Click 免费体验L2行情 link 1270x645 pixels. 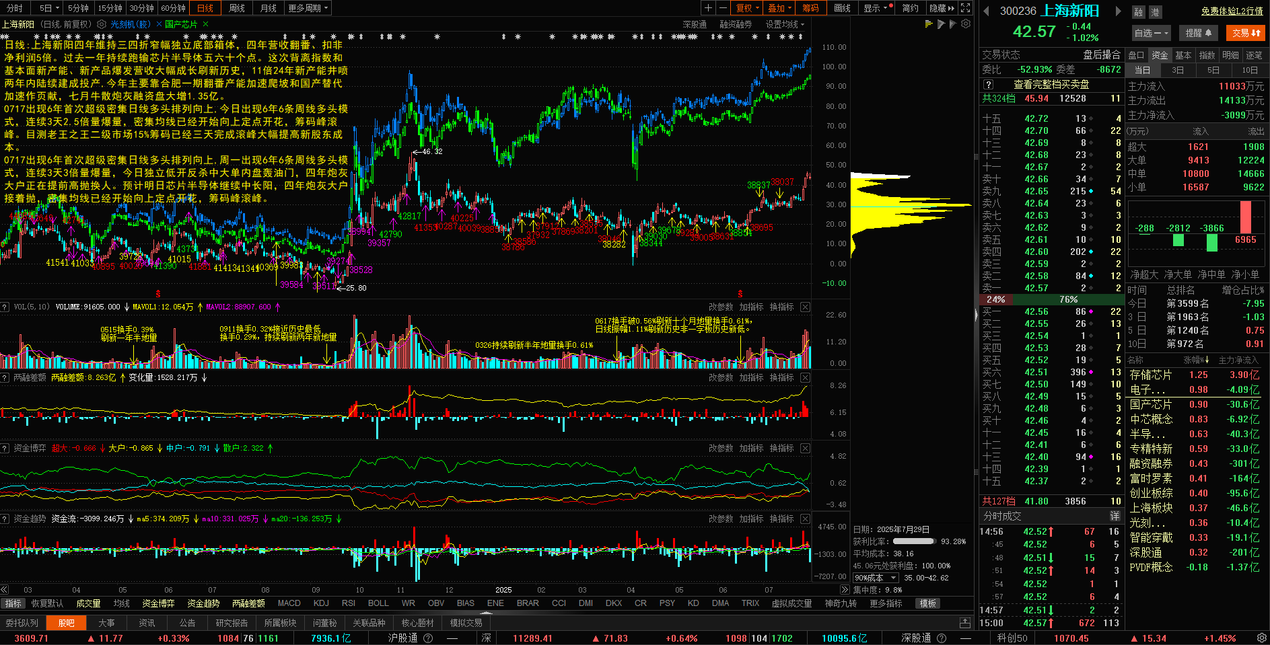tap(1232, 11)
